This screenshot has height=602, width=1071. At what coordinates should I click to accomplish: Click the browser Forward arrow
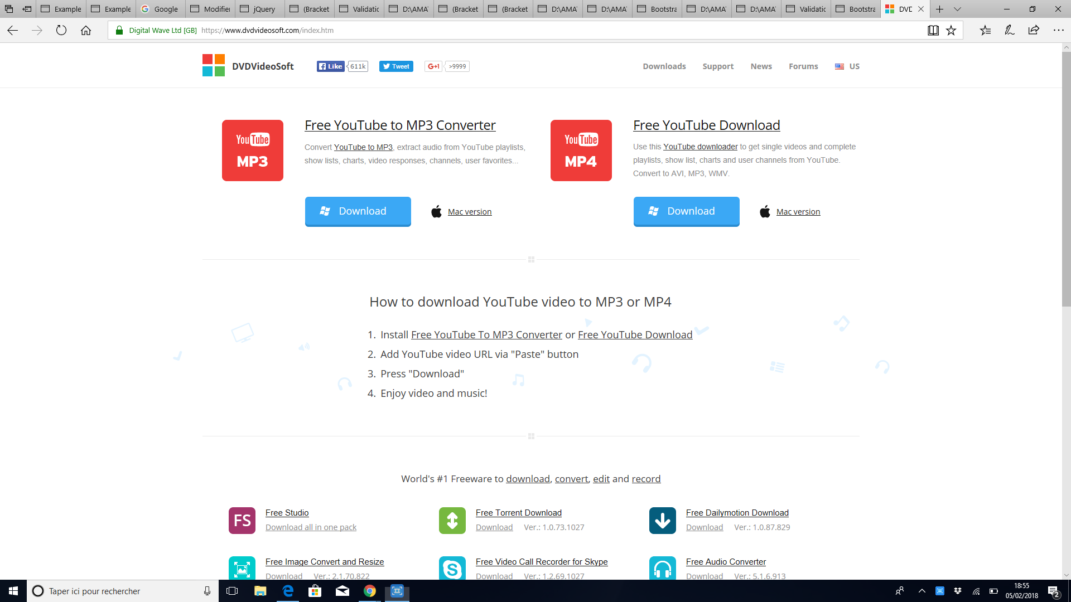(37, 31)
